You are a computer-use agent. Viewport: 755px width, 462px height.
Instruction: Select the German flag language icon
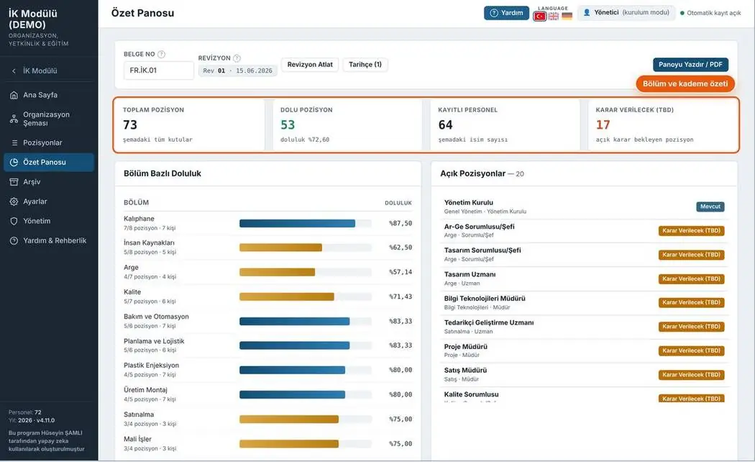point(567,17)
